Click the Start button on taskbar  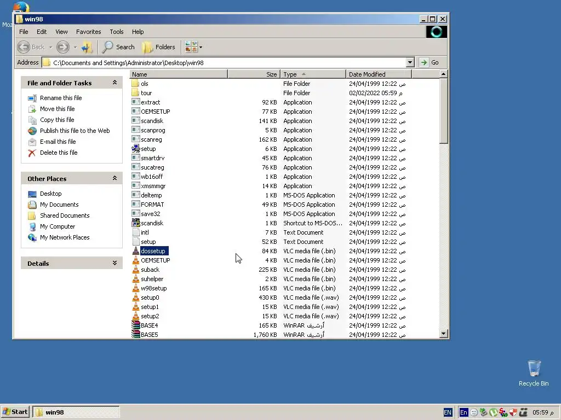[15, 412]
